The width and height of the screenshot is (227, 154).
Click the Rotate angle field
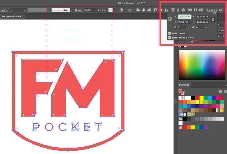[182, 27]
